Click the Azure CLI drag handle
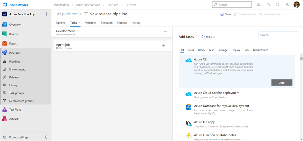Viewport: 303px width, 141px height. click(182, 60)
